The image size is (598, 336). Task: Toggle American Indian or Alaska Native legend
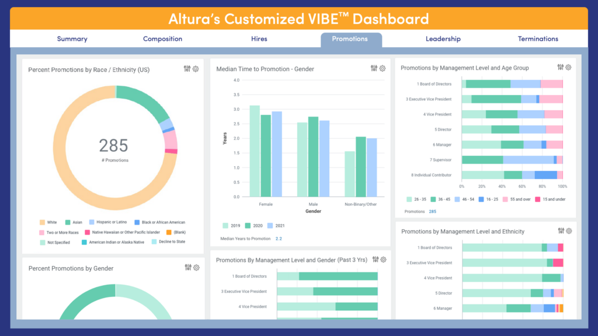tap(113, 242)
